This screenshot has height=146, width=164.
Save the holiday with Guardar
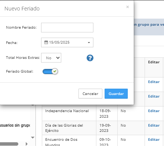pyautogui.click(x=116, y=93)
